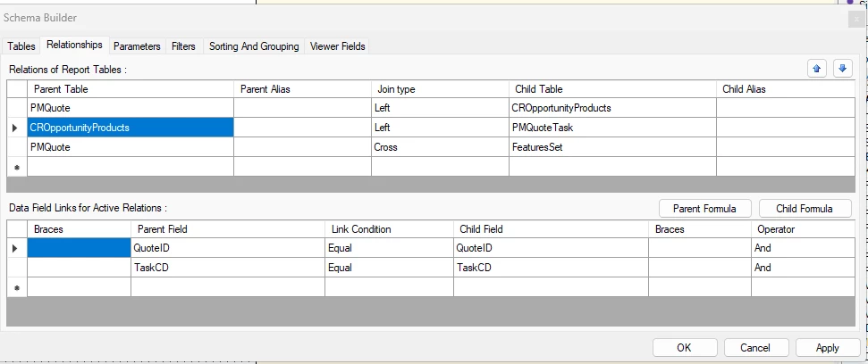Select new-row asterisk in relations grid
This screenshot has height=364, width=868.
click(17, 167)
